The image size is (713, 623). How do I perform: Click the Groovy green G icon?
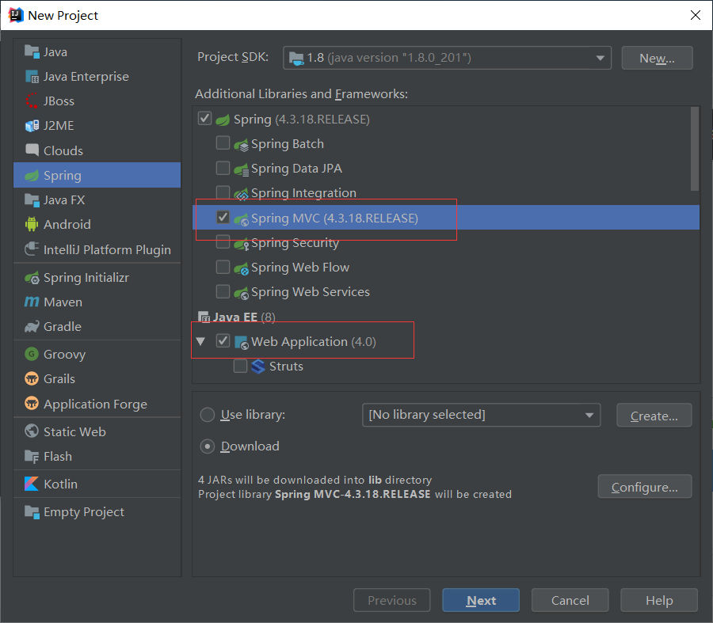click(32, 354)
